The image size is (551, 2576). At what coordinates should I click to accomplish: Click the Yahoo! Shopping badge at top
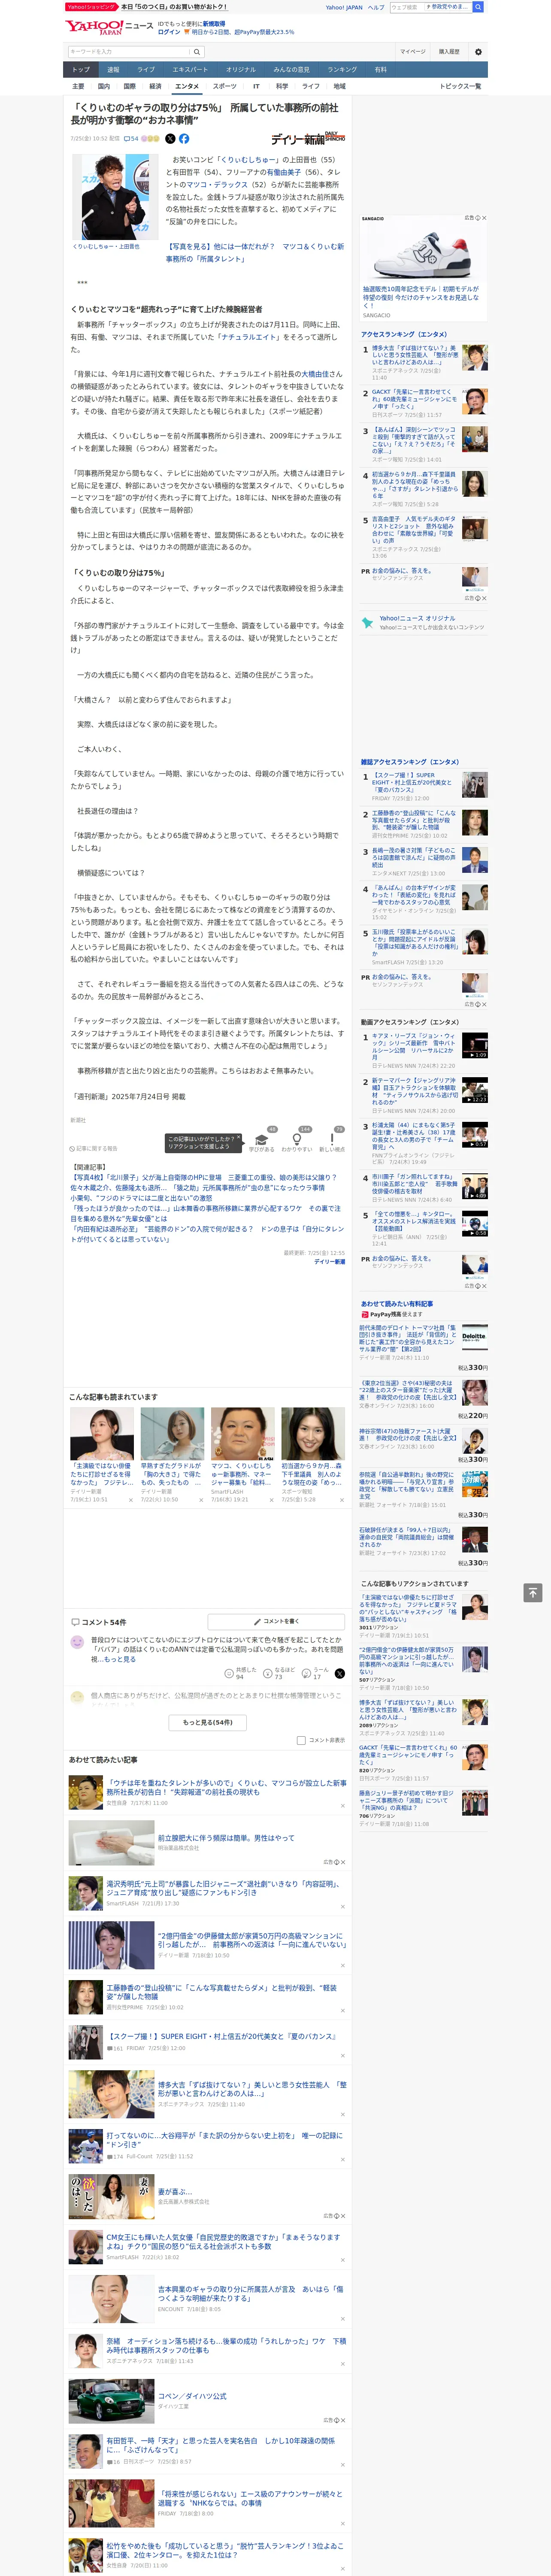click(x=91, y=7)
